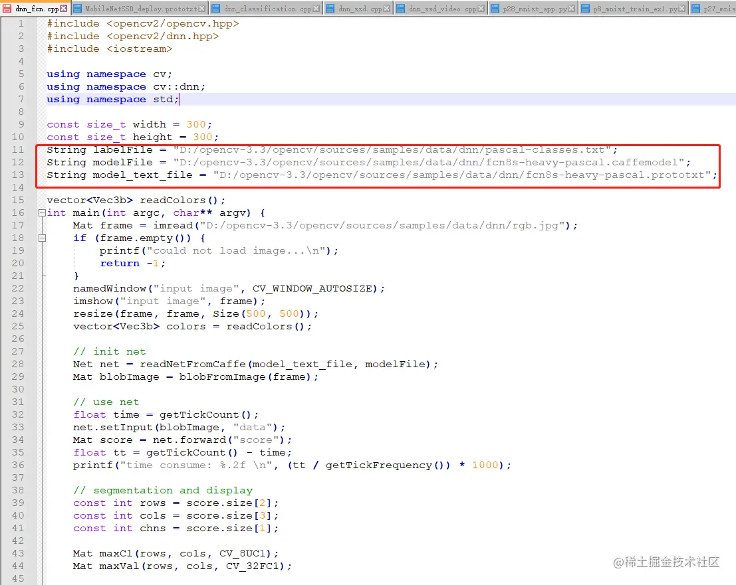Image resolution: width=736 pixels, height=585 pixels.
Task: Click line number 45 in the margin
Action: pyautogui.click(x=18, y=578)
